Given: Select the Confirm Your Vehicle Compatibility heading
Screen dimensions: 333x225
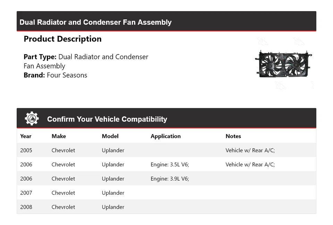Looking at the screenshot, I should point(107,119).
